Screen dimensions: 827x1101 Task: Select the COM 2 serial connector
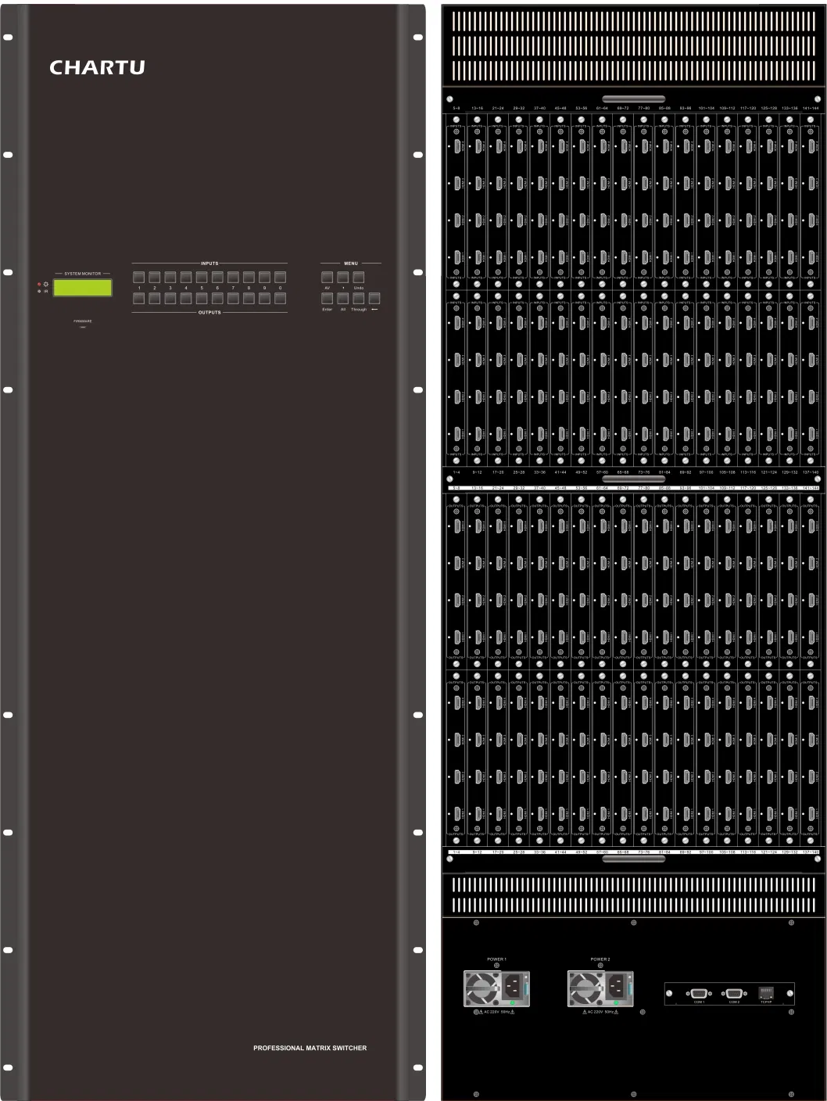[x=734, y=992]
